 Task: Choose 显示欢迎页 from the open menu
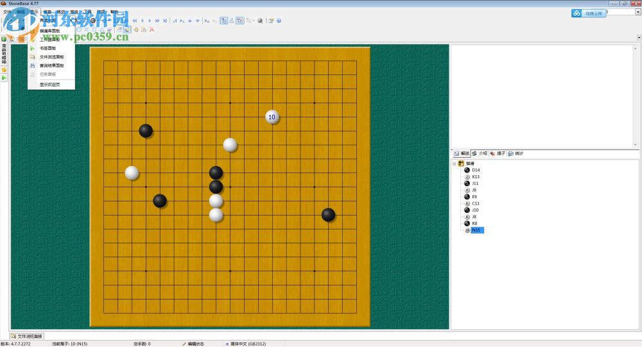(49, 85)
